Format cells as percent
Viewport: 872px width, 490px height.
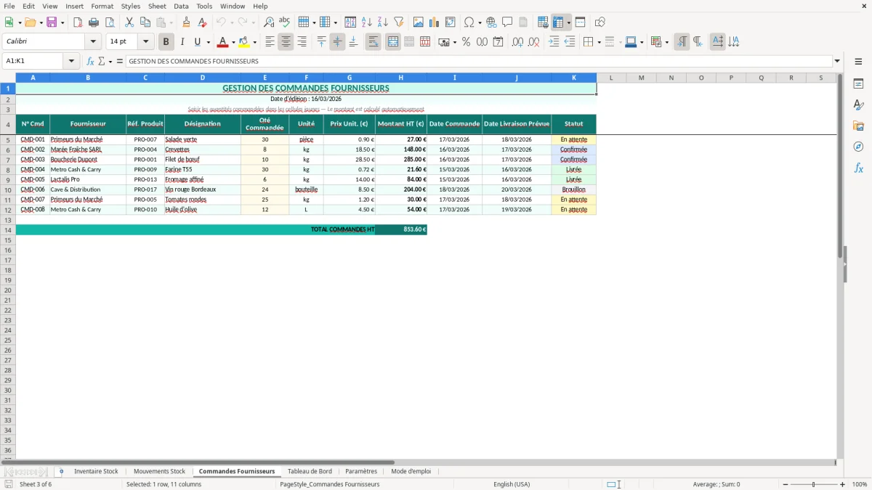coord(466,42)
